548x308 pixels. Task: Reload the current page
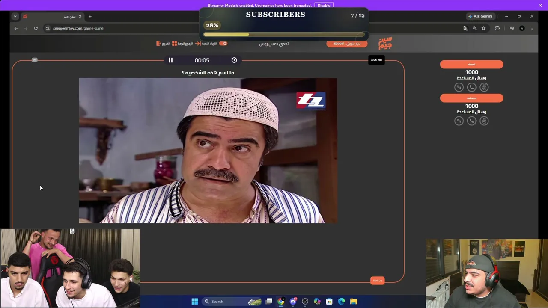click(36, 28)
